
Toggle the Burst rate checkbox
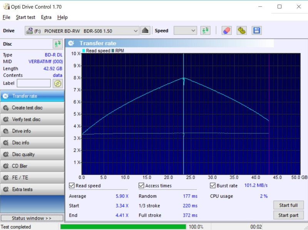213,185
